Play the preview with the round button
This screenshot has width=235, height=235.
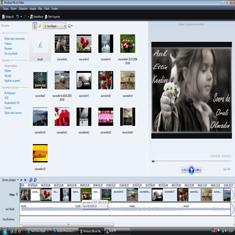(191, 170)
